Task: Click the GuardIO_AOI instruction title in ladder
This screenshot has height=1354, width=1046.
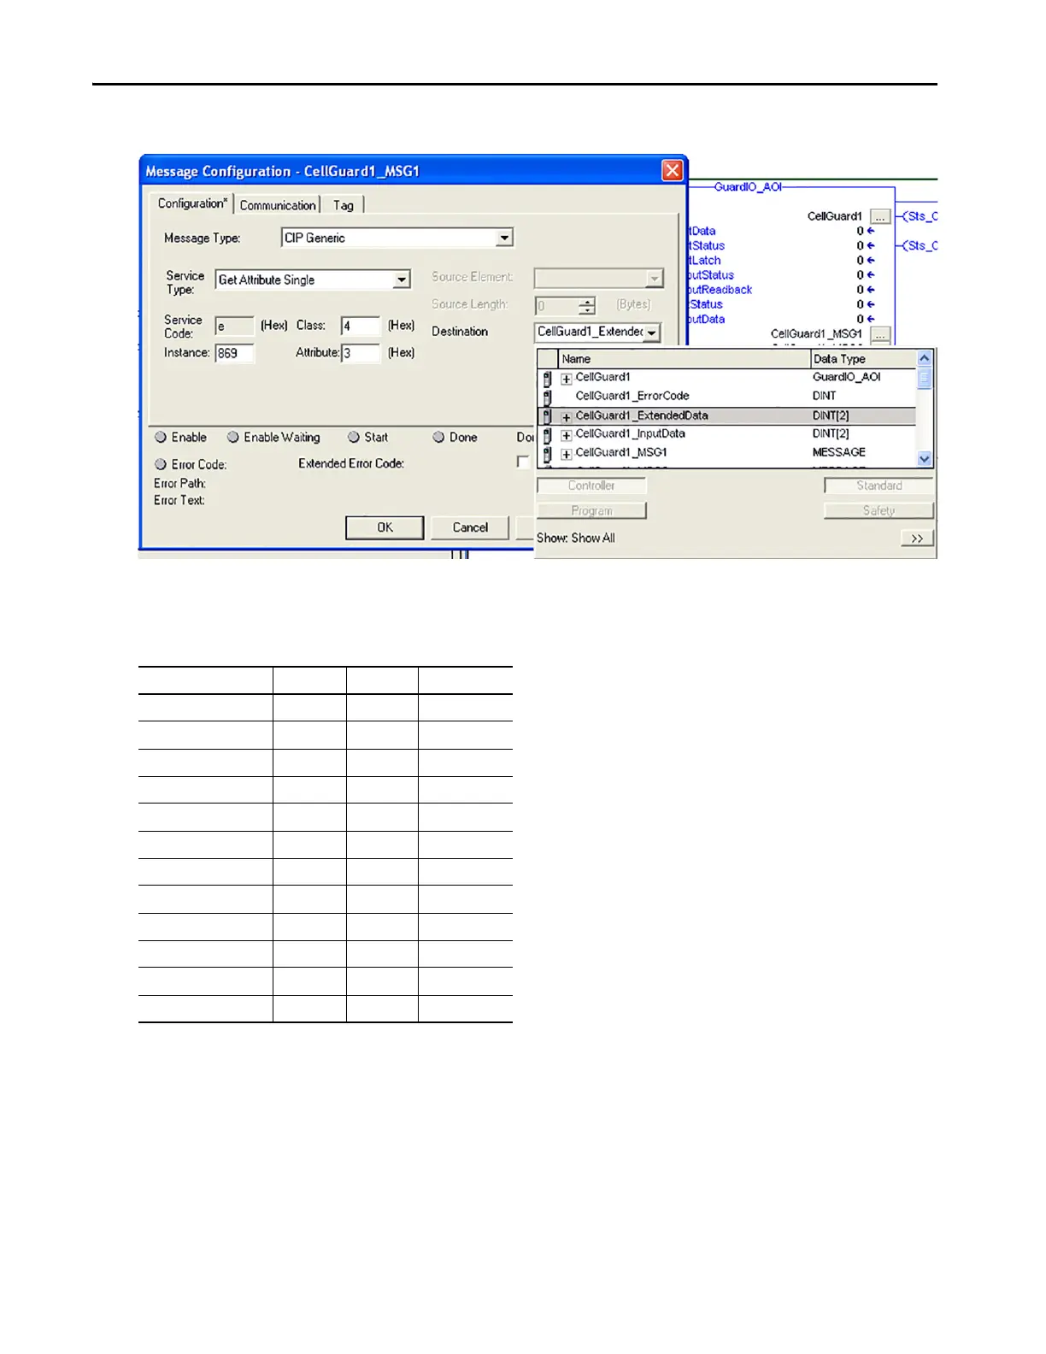Action: [x=748, y=186]
